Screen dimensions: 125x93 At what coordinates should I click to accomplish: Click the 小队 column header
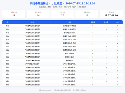point(69,22)
